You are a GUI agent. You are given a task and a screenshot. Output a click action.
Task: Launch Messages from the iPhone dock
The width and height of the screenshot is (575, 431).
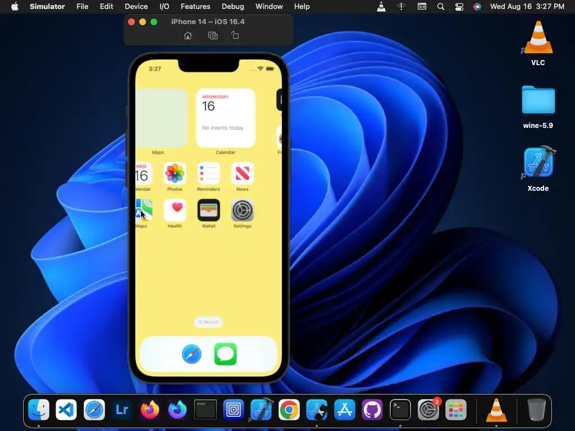click(x=226, y=354)
